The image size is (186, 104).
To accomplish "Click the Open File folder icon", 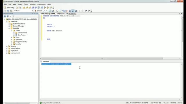I will (24, 8).
